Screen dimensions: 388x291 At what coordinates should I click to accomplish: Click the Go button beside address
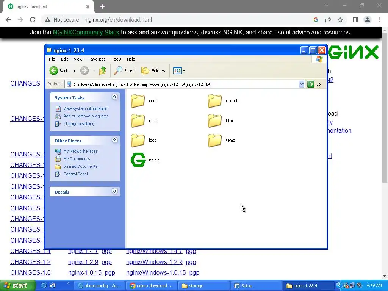pos(314,84)
